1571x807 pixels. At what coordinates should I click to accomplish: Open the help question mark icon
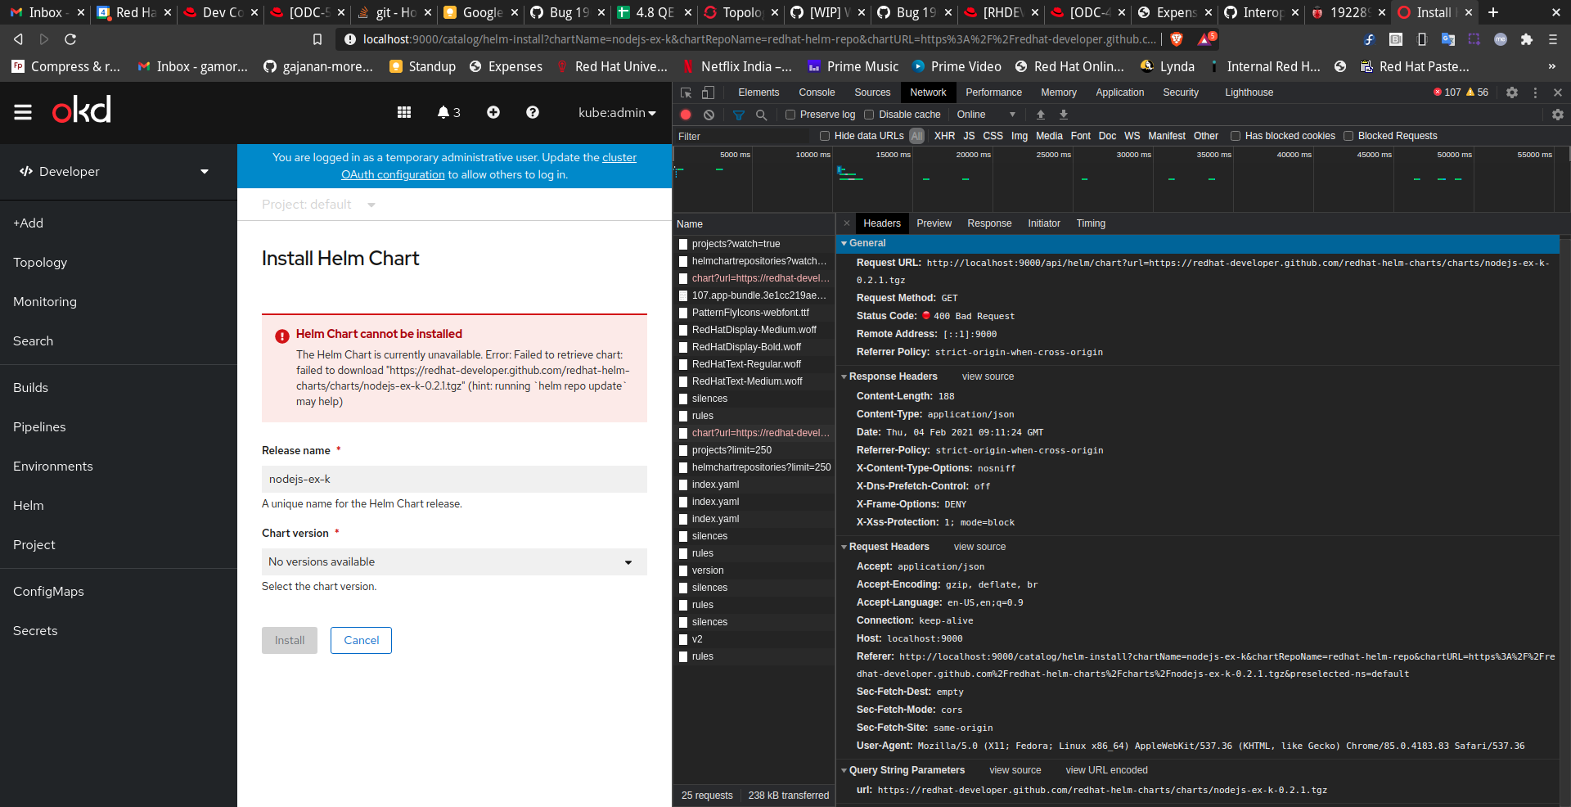coord(533,112)
